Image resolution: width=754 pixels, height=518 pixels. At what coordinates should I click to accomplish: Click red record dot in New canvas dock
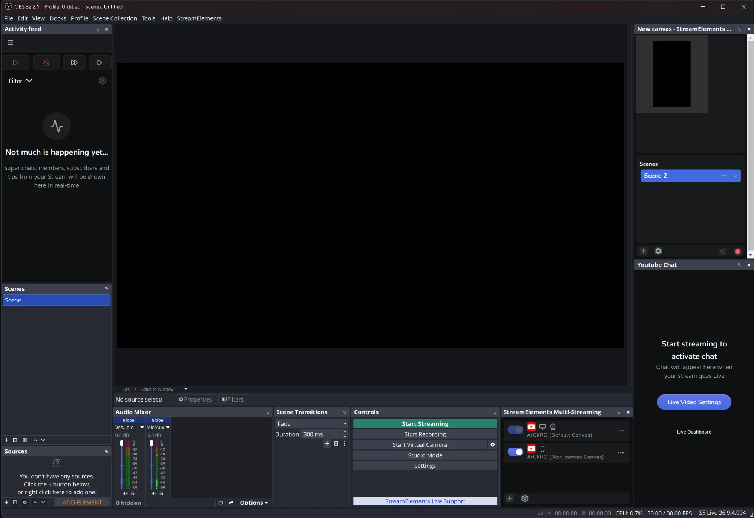pyautogui.click(x=738, y=251)
